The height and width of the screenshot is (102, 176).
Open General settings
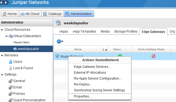(x=19, y=81)
